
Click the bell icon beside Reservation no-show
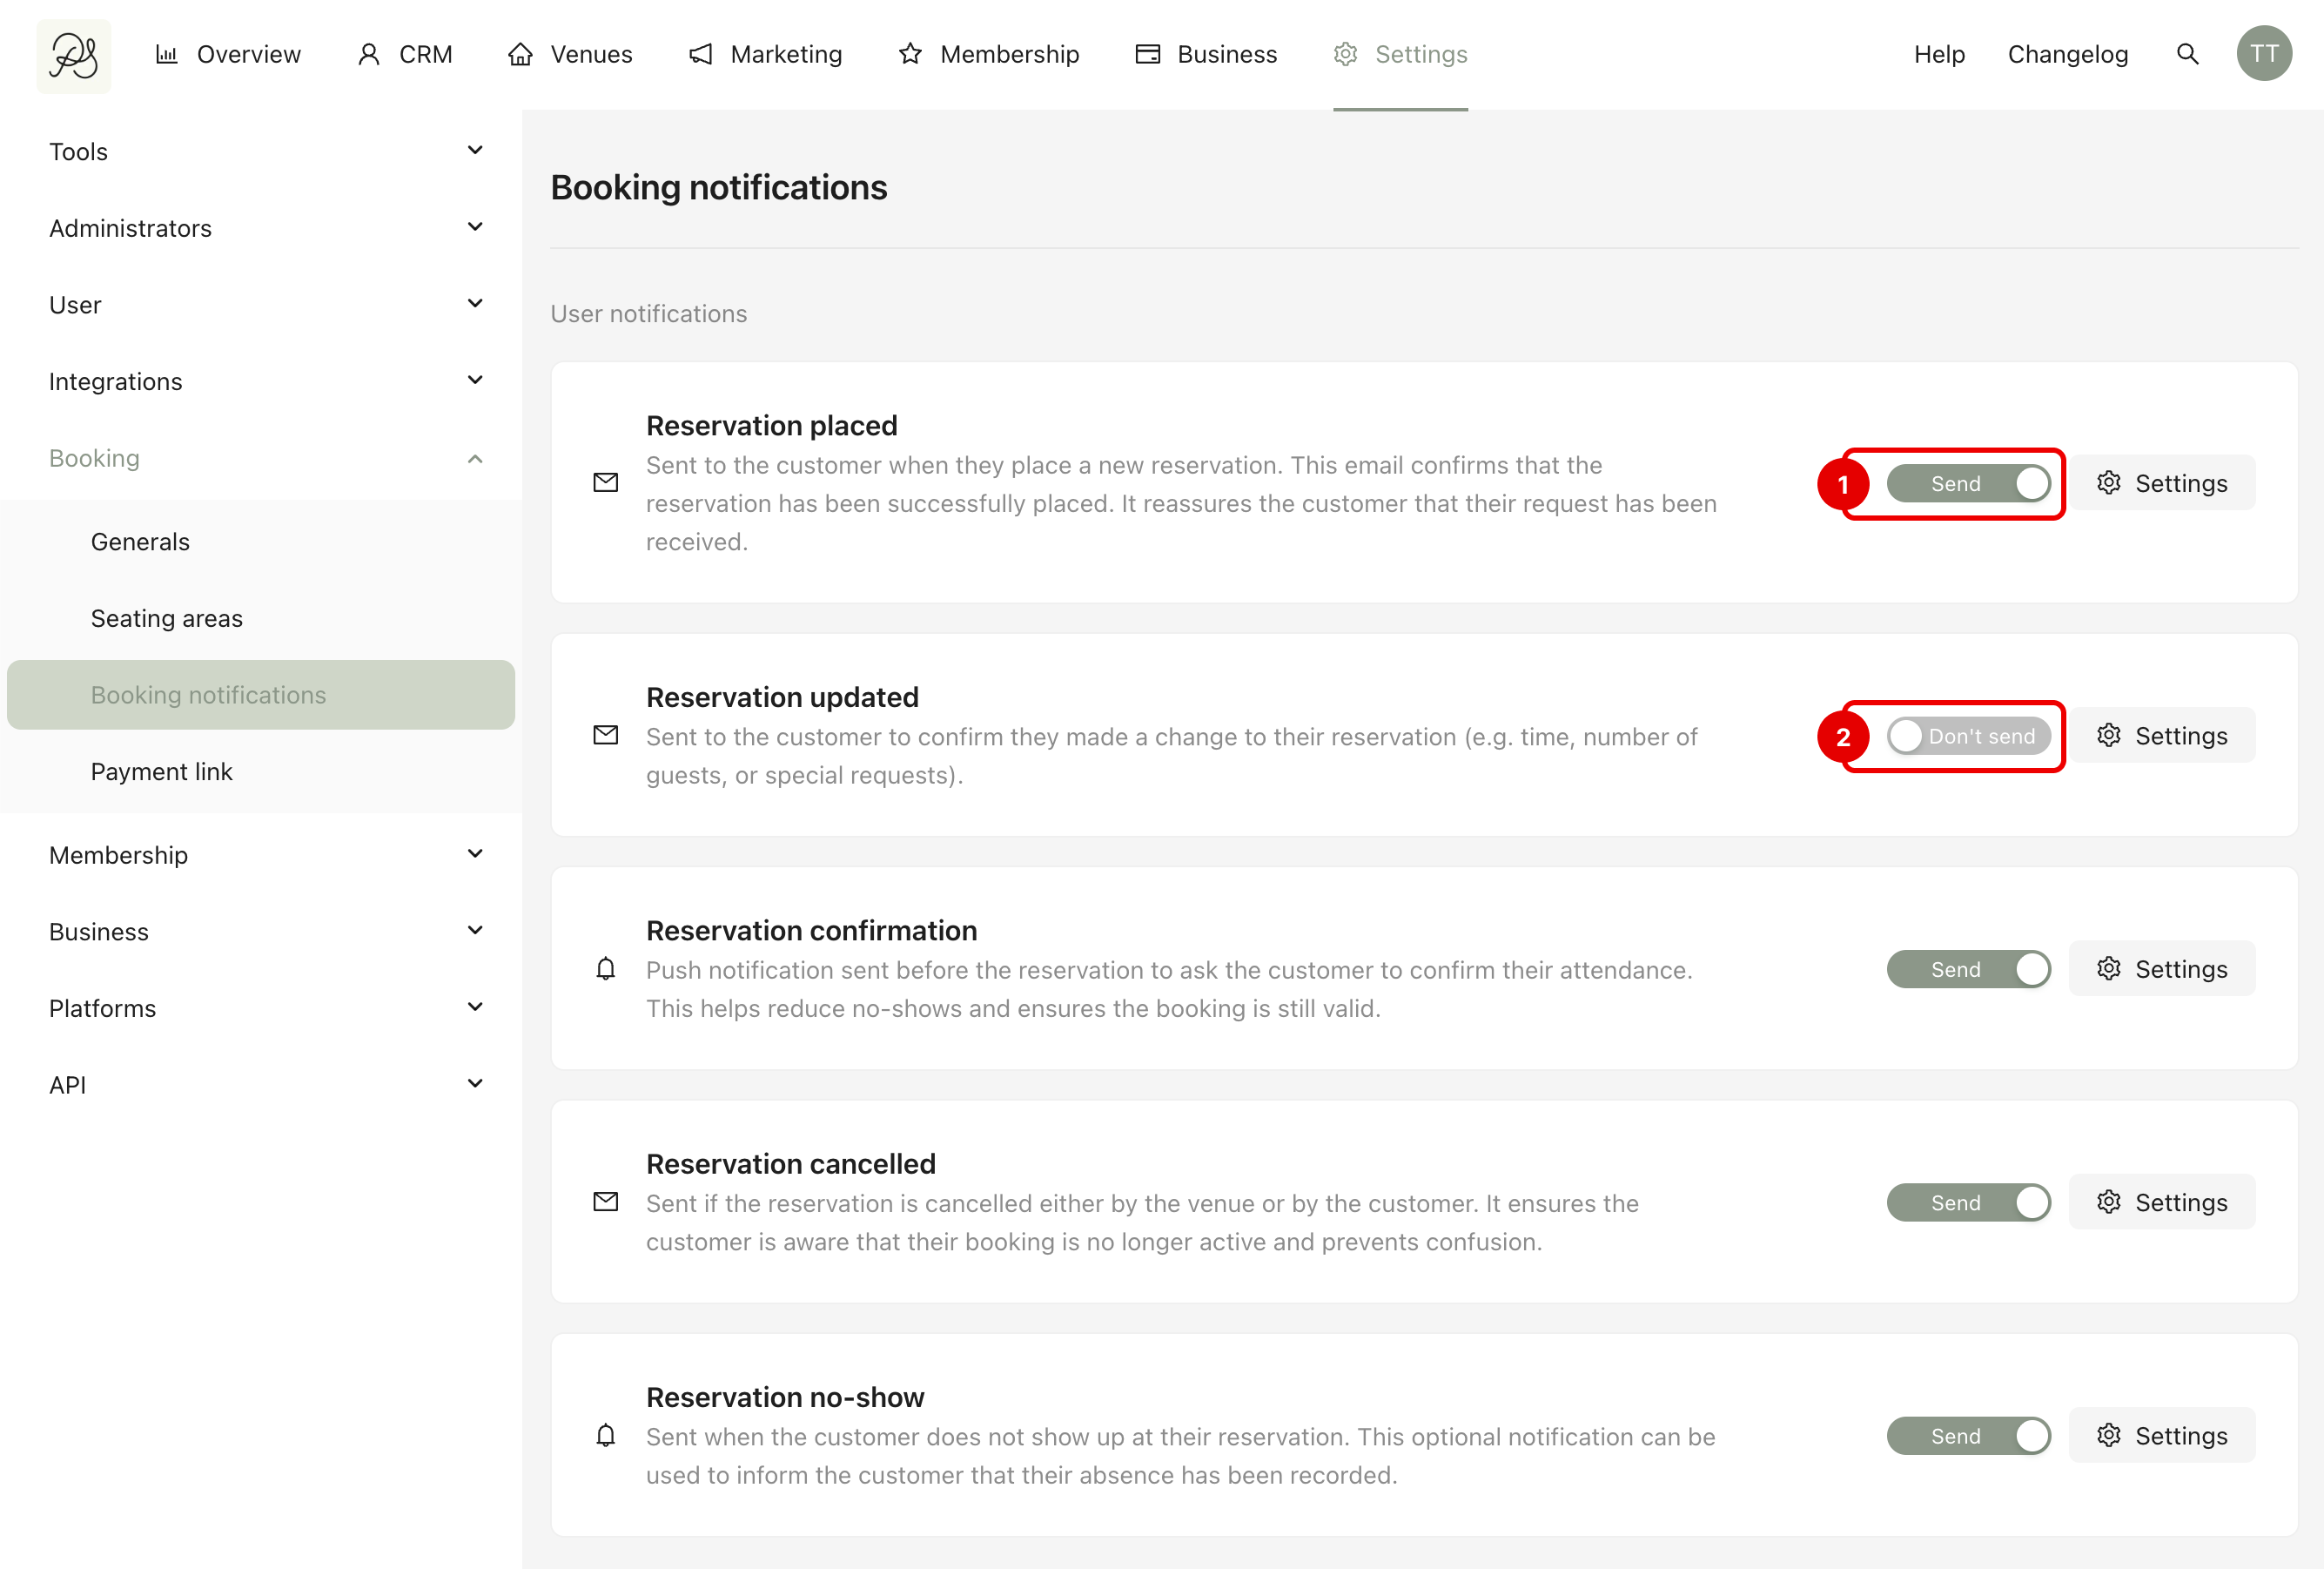(x=605, y=1436)
